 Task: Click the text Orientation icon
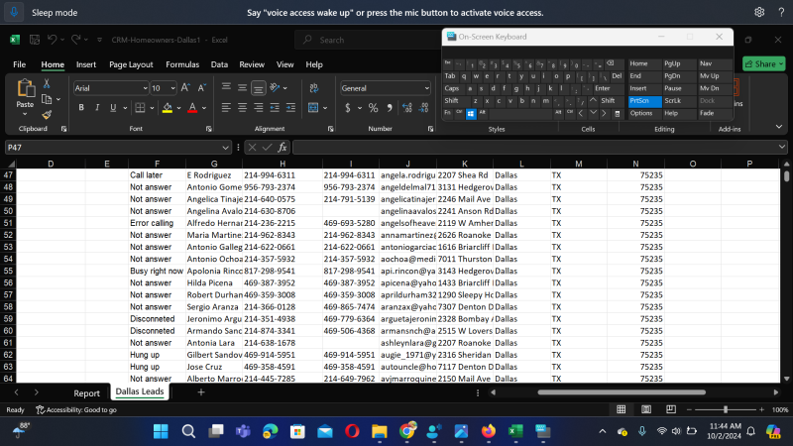click(x=275, y=88)
